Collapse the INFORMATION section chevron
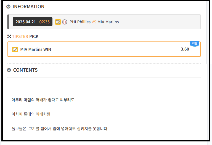The image size is (212, 145). click(9, 7)
